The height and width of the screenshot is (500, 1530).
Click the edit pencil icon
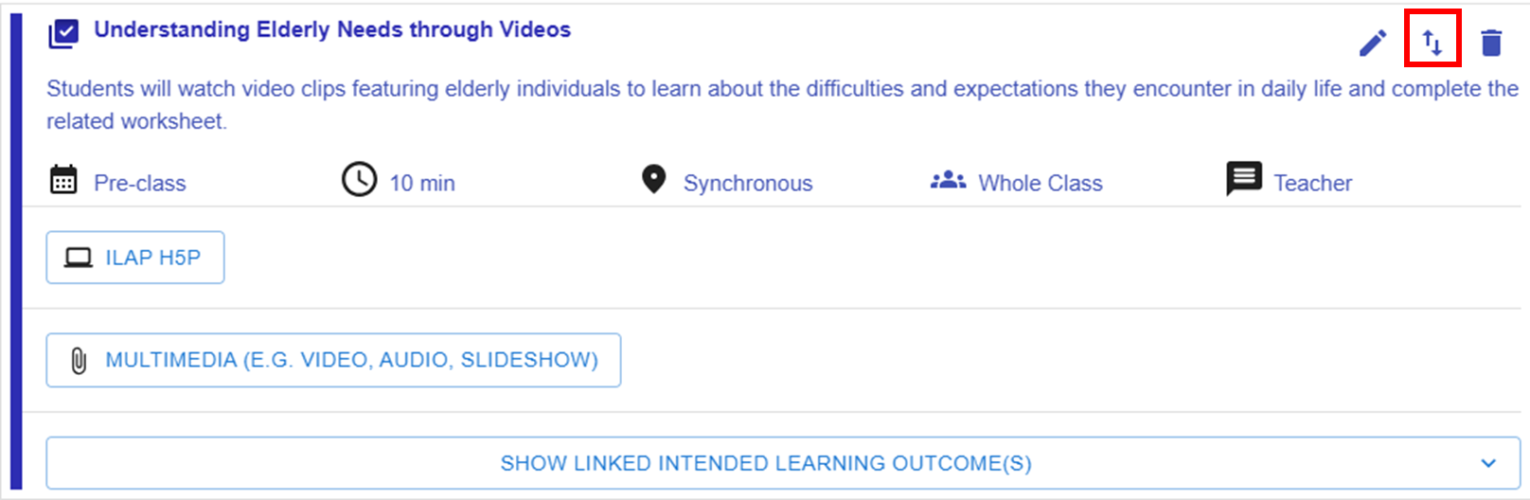tap(1373, 43)
